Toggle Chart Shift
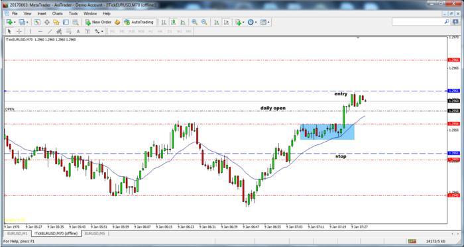 pos(227,22)
